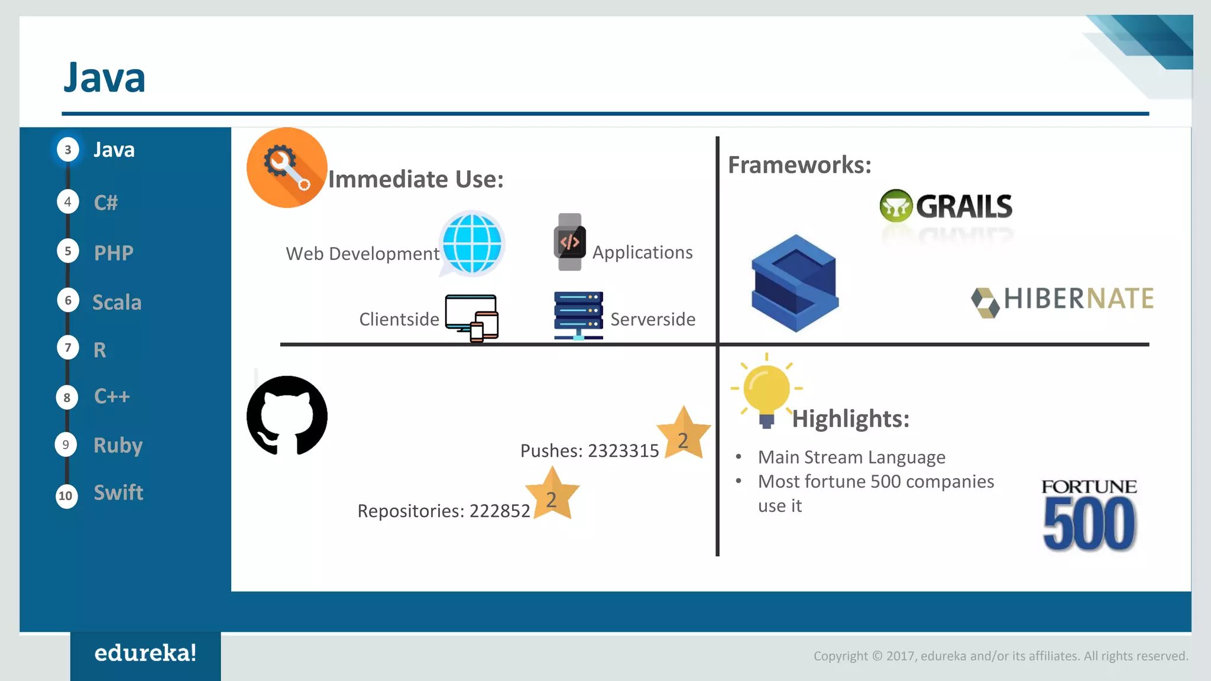Select C++ in the language sidebar
Viewport: 1211px width, 681px height.
pos(112,396)
